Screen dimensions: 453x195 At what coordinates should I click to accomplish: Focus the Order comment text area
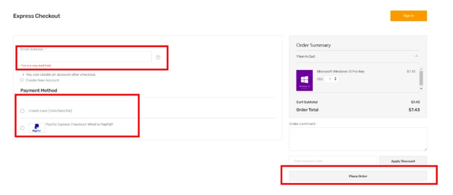(x=358, y=139)
